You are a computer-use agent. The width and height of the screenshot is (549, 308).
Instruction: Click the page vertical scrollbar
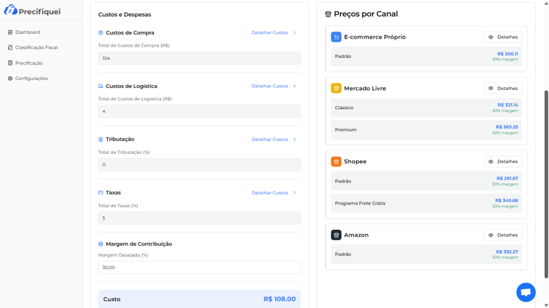click(546, 182)
